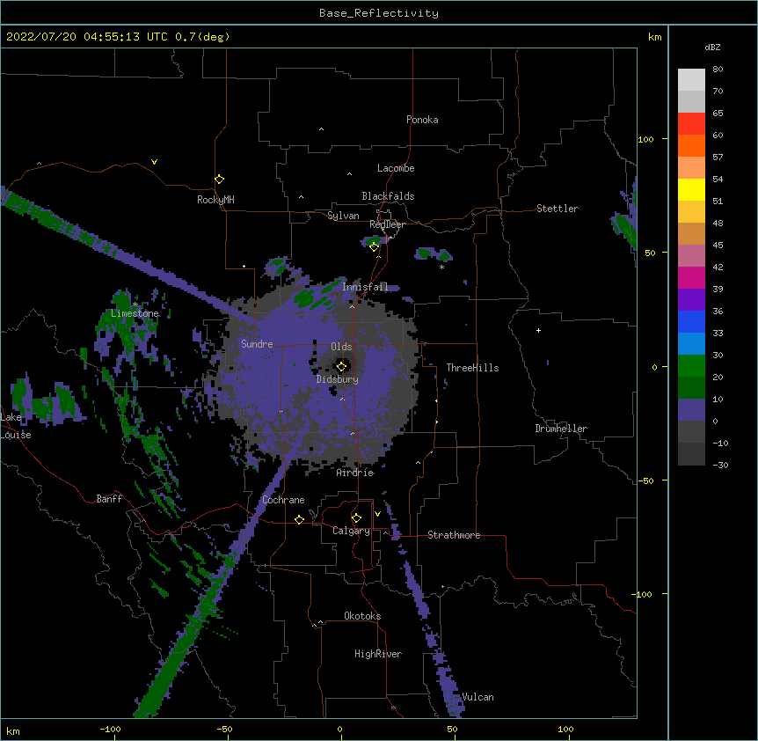Click the yellow diamond marker above Calgary
This screenshot has height=741, width=758.
(x=356, y=518)
